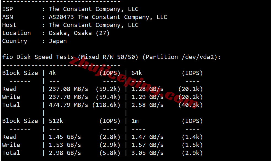Click the location "Osaka, Osaka (27)"
The width and height of the screenshot is (271, 161).
[x=79, y=33]
